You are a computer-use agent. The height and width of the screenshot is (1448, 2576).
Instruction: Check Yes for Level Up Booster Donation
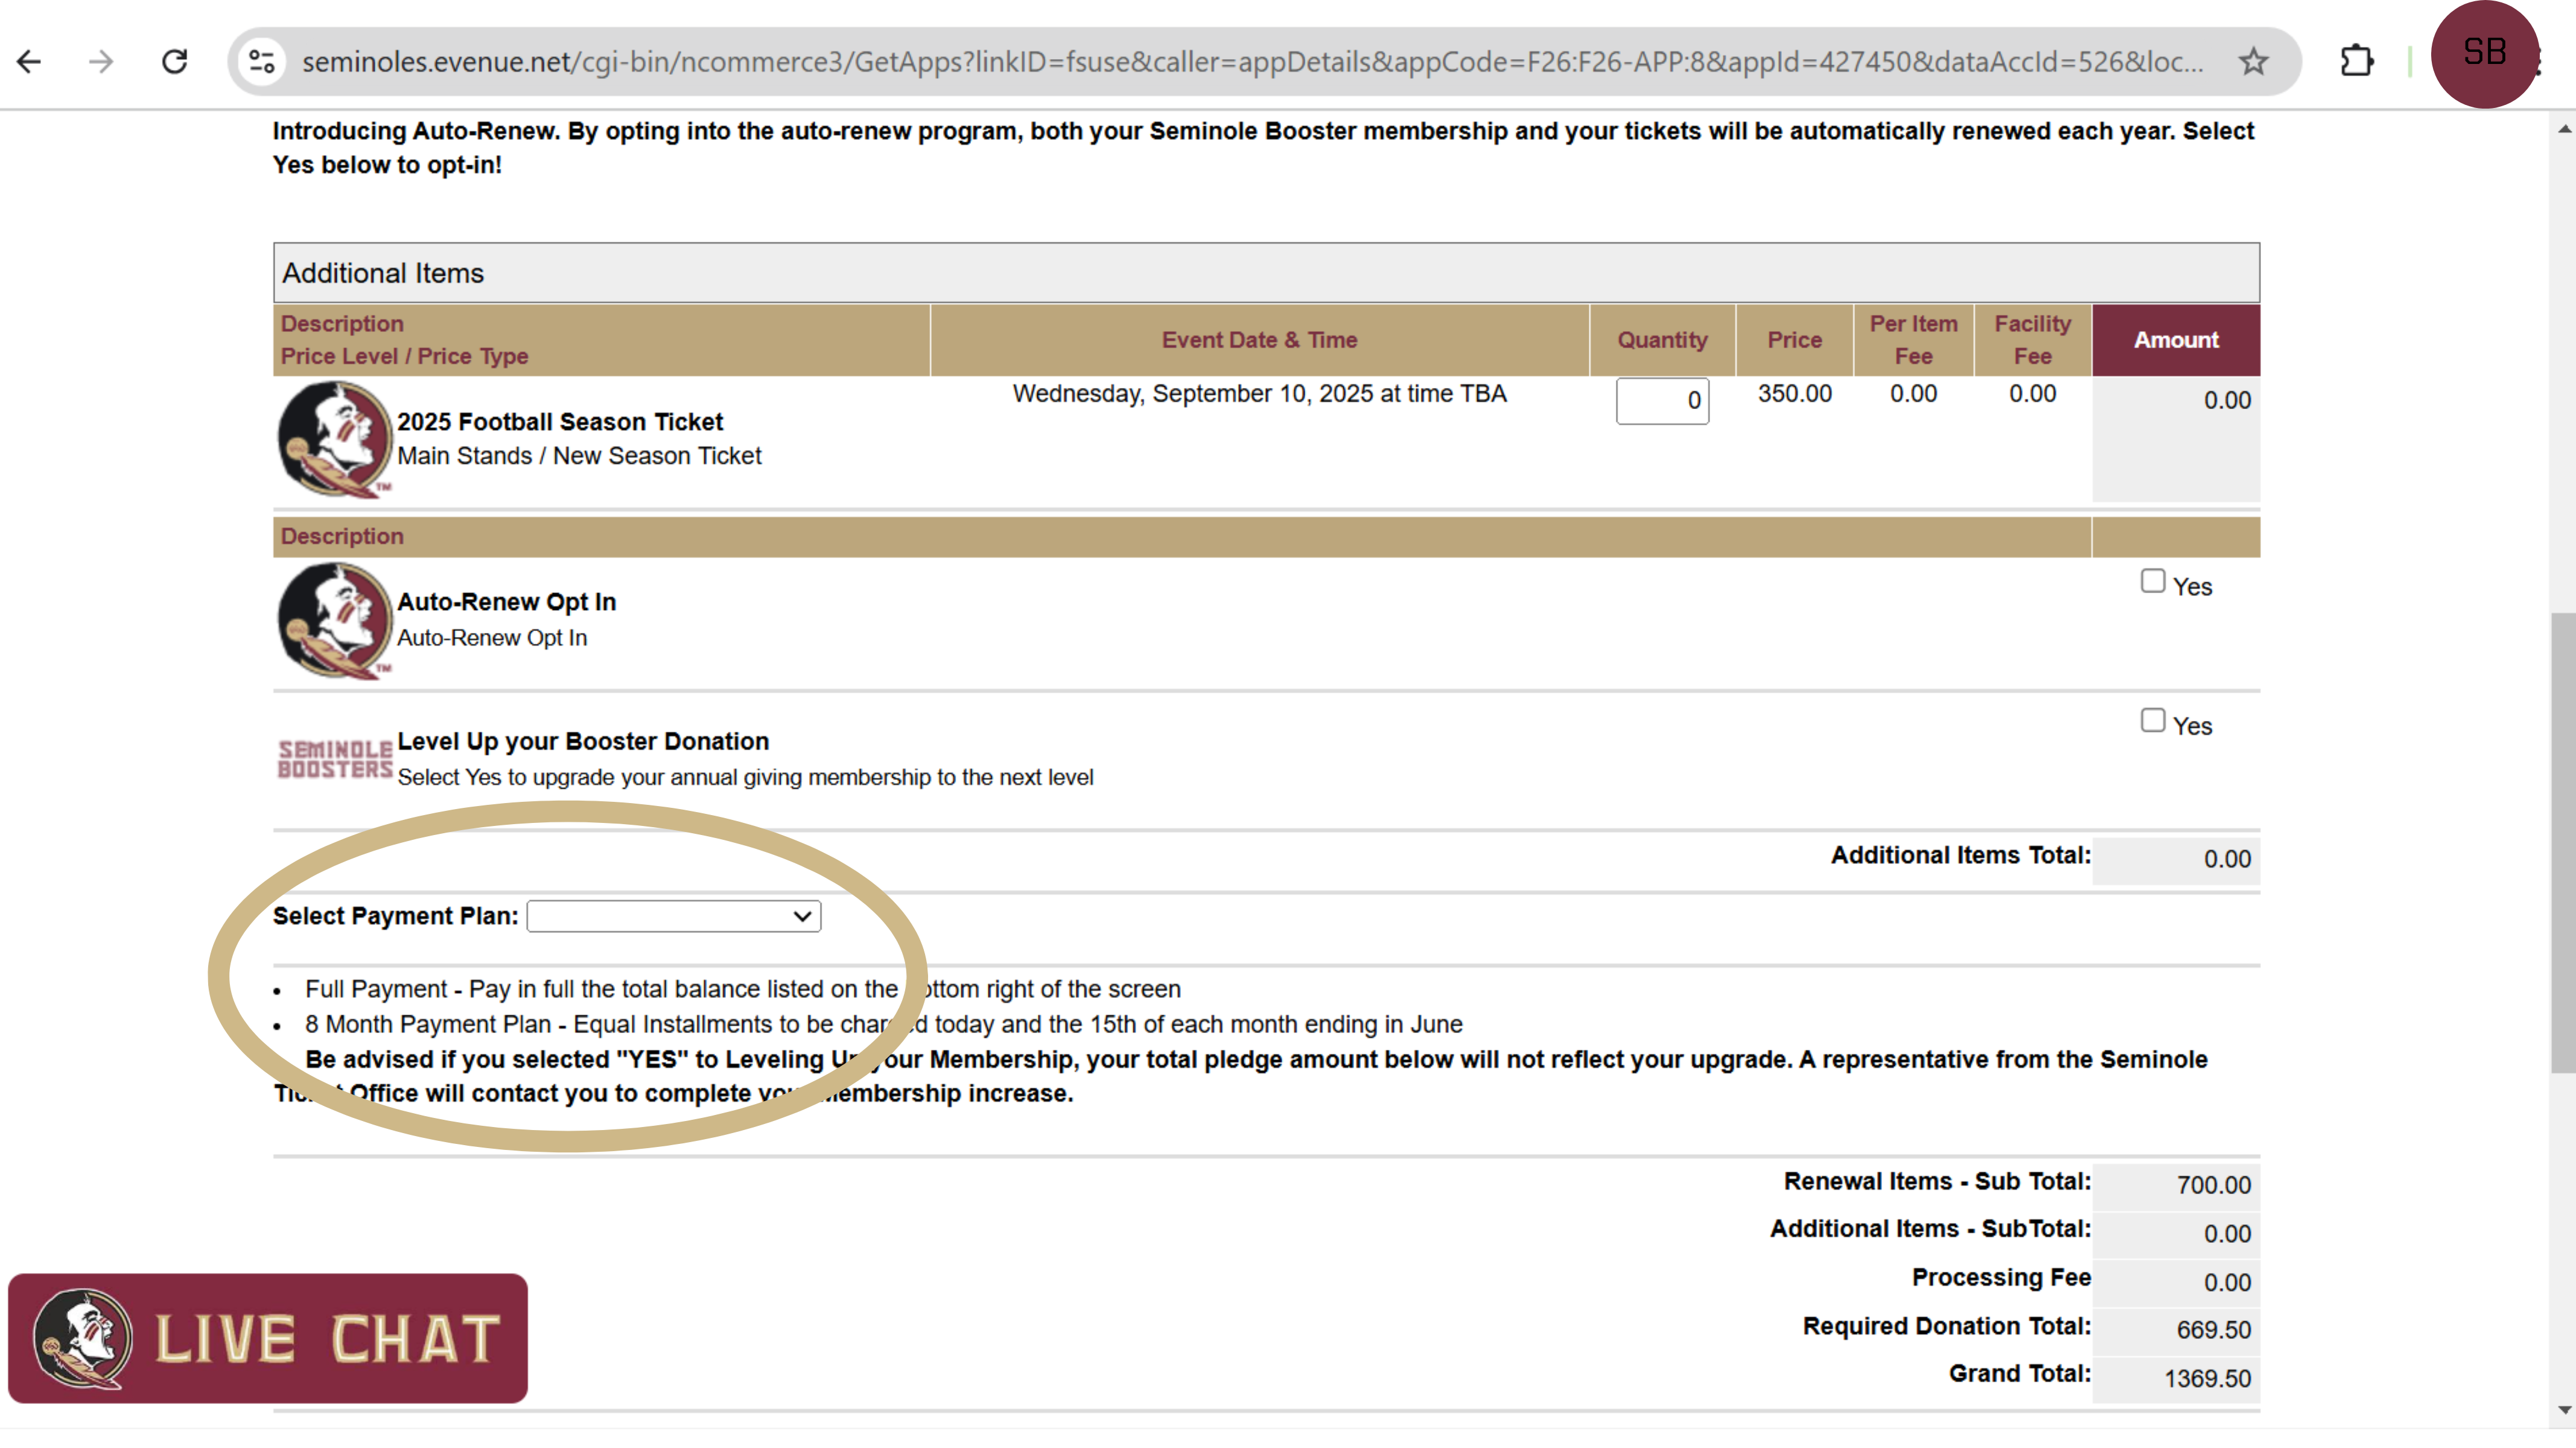tap(2152, 720)
